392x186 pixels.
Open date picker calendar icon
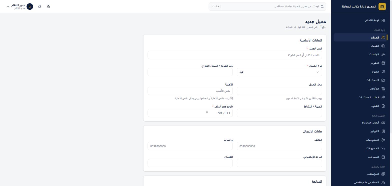[207, 113]
